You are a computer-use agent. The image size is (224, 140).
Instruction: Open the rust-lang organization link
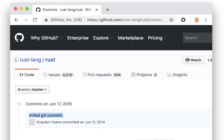coord(30,60)
